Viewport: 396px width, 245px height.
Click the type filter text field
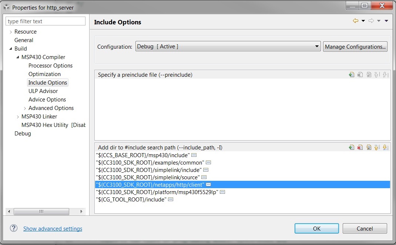click(46, 21)
